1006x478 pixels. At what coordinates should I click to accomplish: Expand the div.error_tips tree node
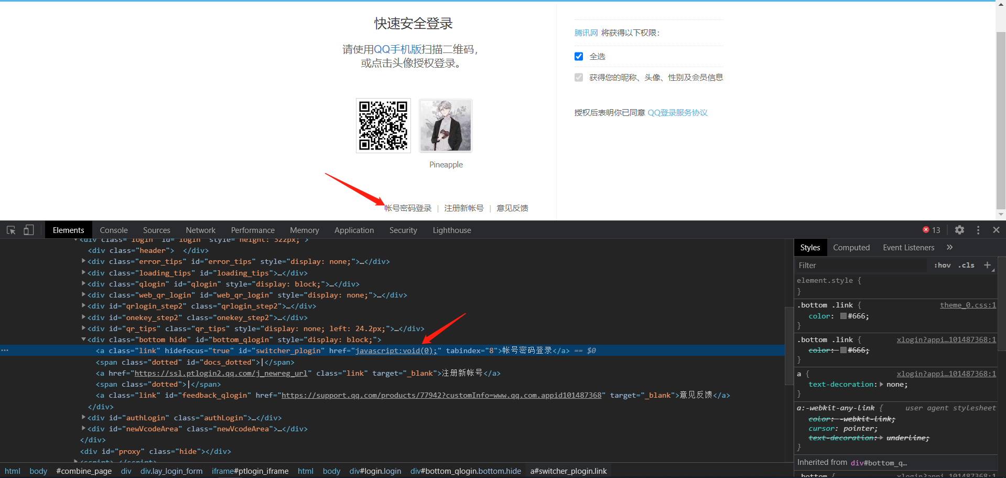point(83,261)
